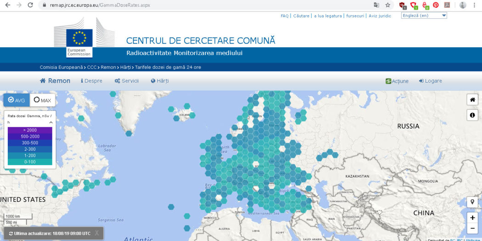482x241 pixels.
Task: Collapse the Gamma dose rate legend
Action: [x=50, y=123]
